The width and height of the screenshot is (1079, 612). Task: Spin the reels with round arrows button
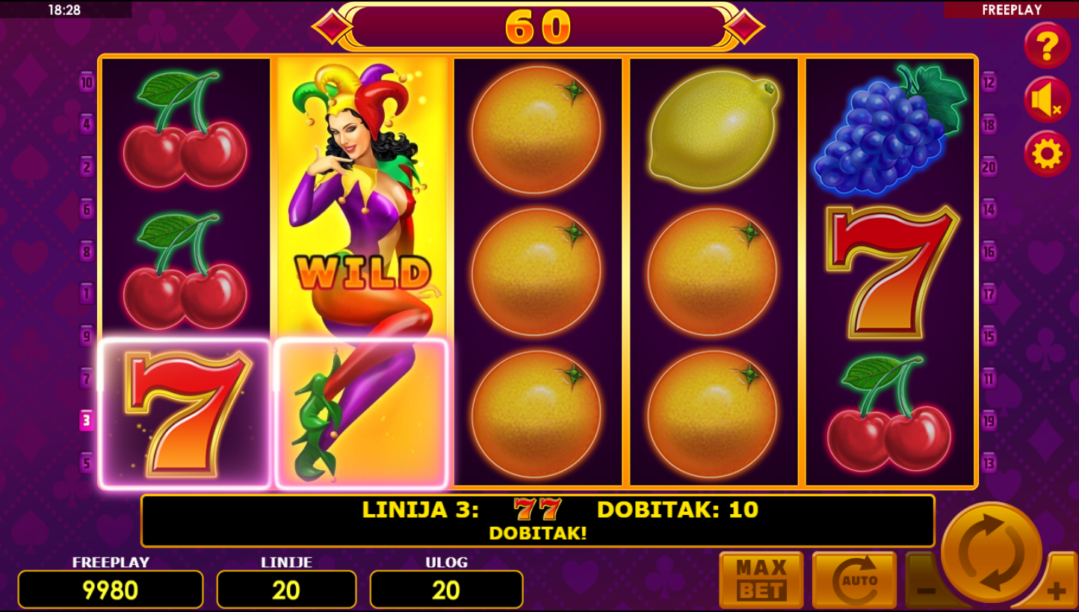pos(992,553)
